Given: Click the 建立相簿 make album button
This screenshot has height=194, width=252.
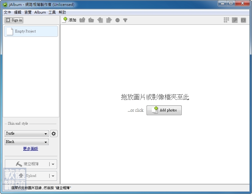Looking at the screenshot, I should 27,164.
